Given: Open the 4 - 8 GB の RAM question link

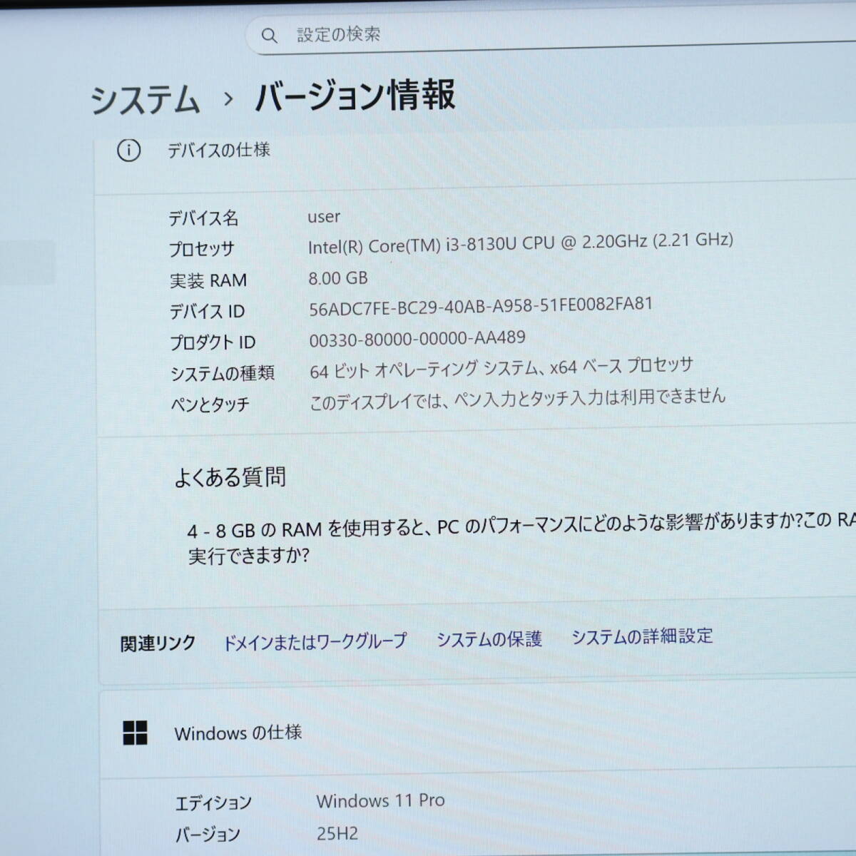Looking at the screenshot, I should (521, 539).
